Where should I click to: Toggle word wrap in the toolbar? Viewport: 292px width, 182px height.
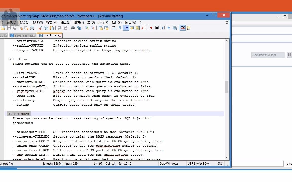pos(114,28)
